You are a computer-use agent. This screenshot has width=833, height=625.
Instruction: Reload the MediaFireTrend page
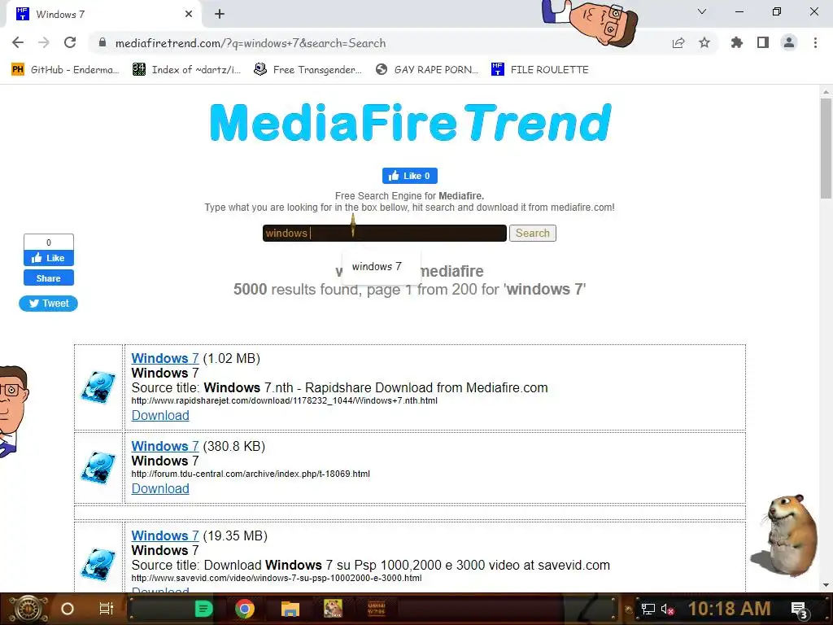pyautogui.click(x=70, y=42)
